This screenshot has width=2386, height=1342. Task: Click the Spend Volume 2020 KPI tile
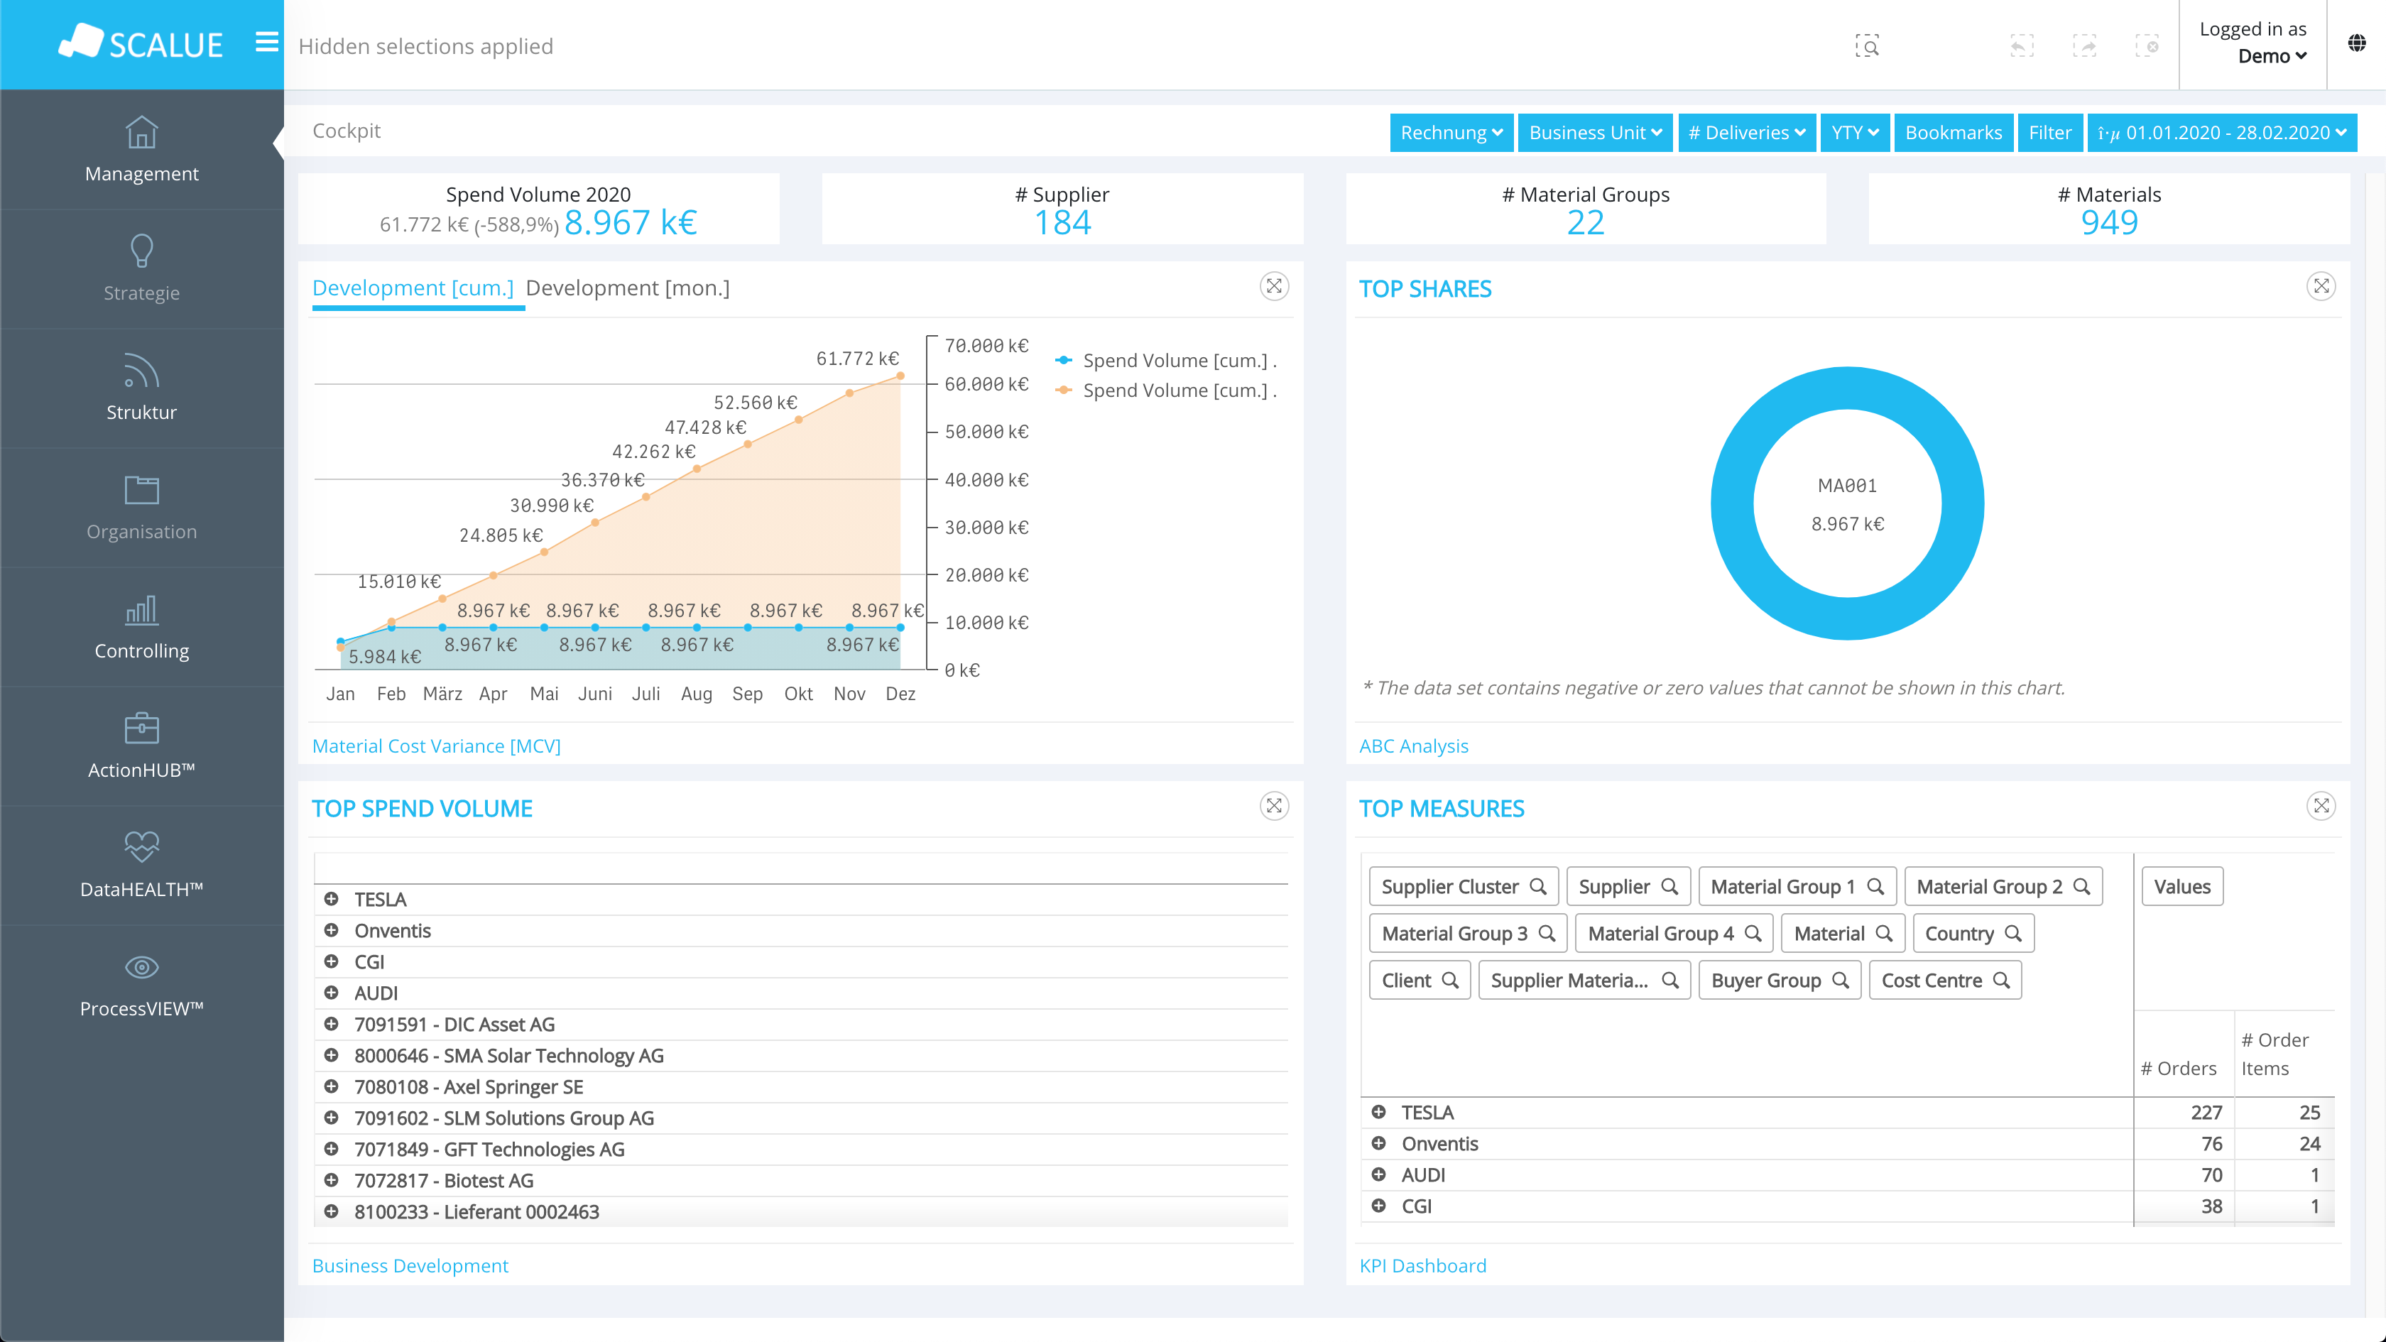538,209
